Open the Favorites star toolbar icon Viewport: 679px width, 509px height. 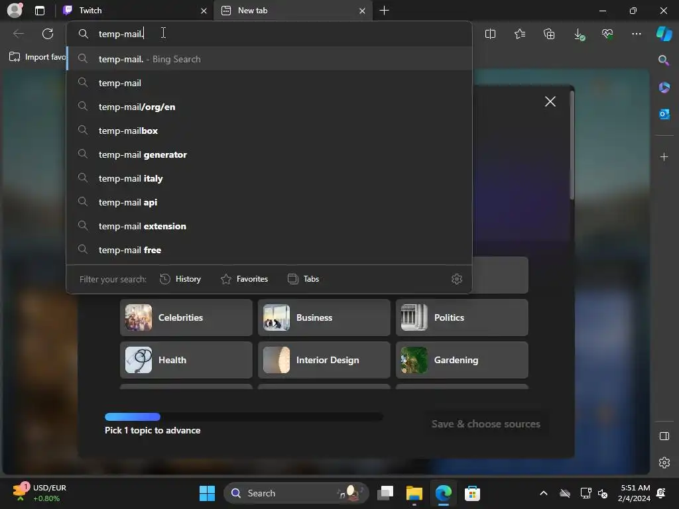pyautogui.click(x=520, y=34)
